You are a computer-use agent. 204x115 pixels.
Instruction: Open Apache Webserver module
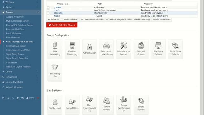15,17
